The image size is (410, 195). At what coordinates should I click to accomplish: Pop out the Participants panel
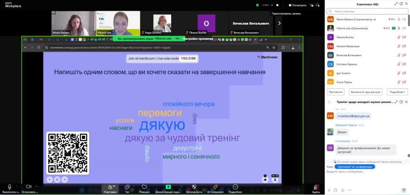pos(401,4)
